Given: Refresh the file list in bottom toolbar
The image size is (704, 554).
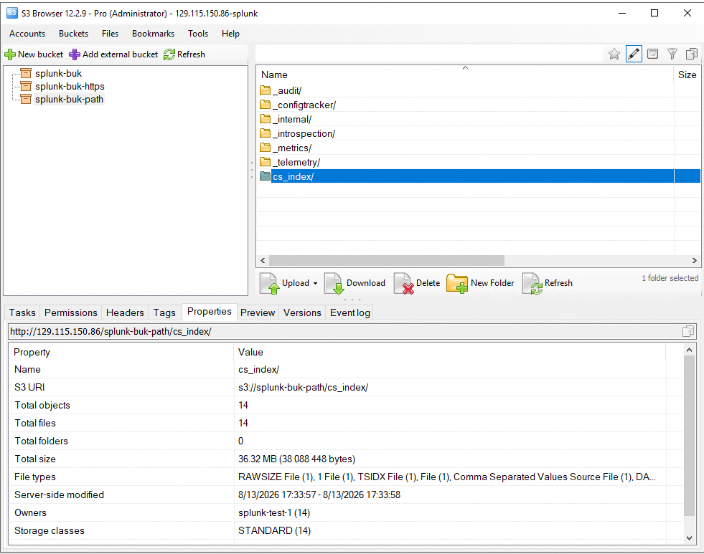Looking at the screenshot, I should [548, 283].
